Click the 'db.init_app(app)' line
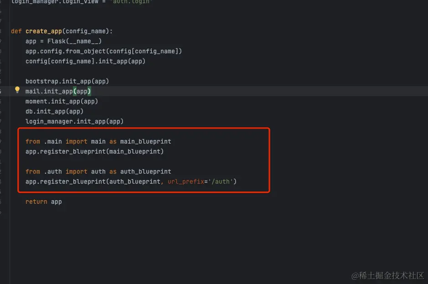This screenshot has height=284, width=428. 54,111
